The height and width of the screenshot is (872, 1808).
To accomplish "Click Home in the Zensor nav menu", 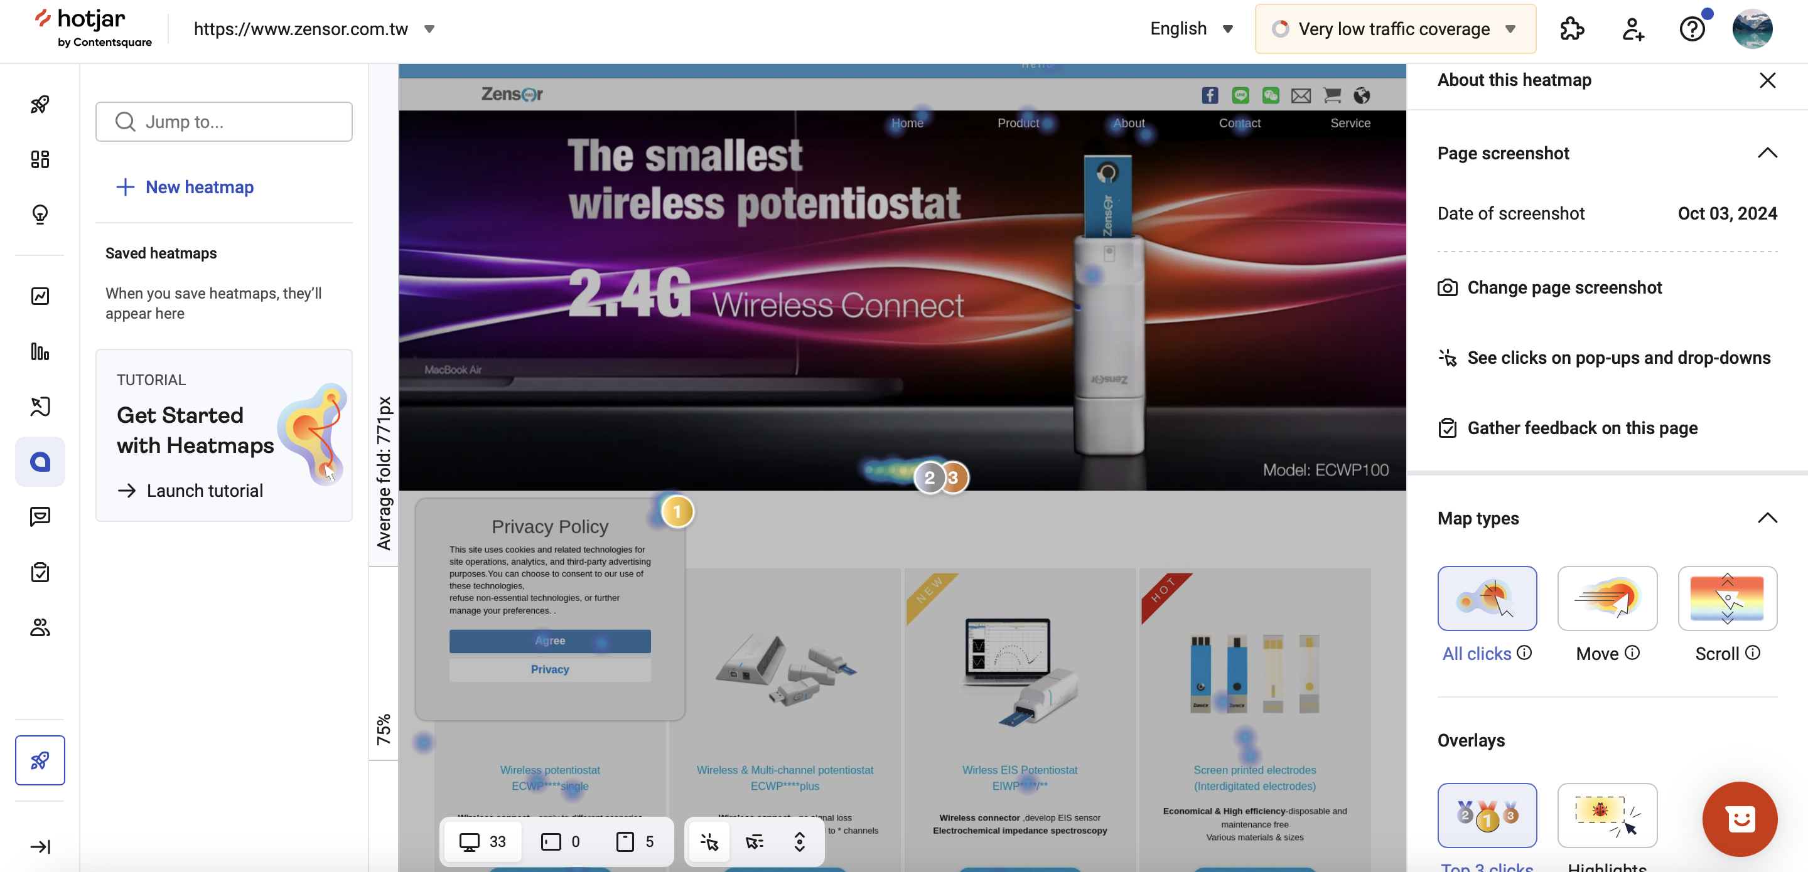I will 907,123.
